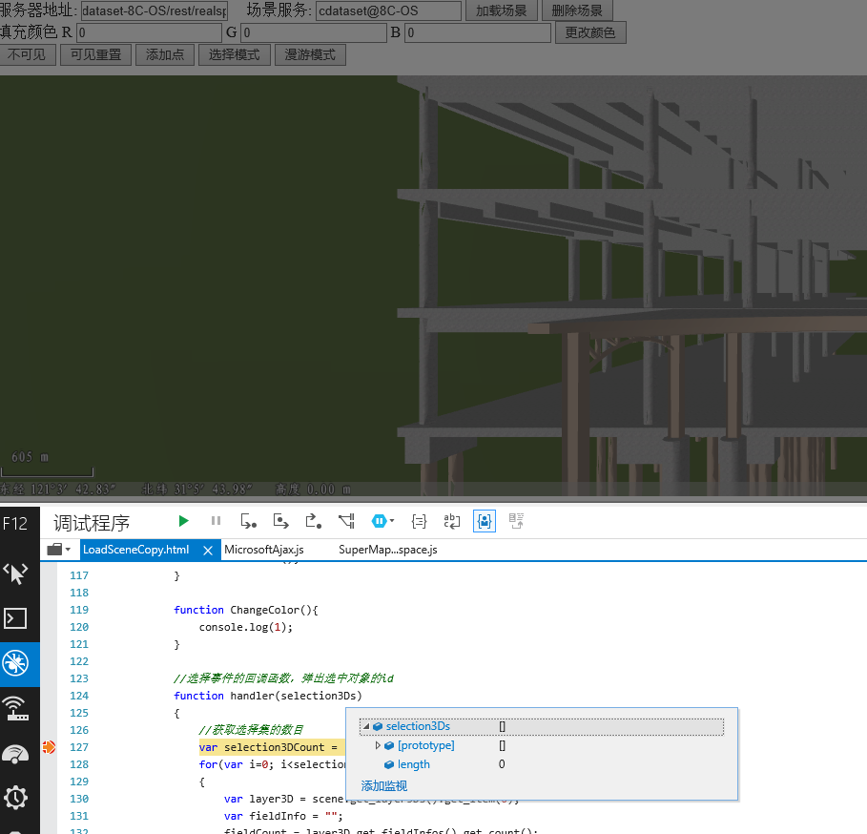867x834 pixels.
Task: Open the Console tool in sidebar
Action: coord(15,618)
